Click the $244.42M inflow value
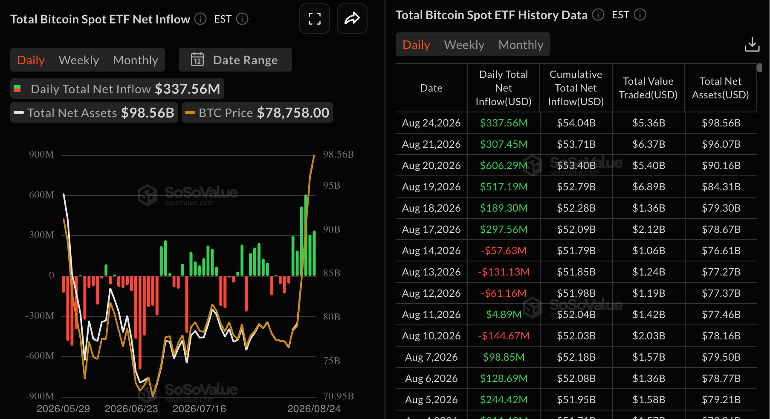This screenshot has height=419, width=770. point(504,400)
